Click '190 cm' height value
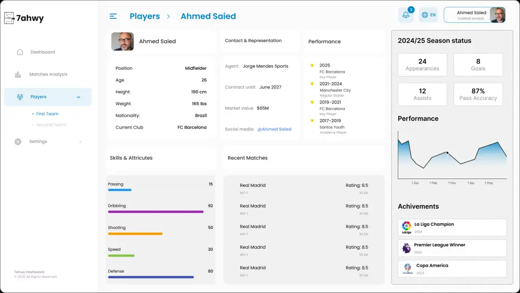Image resolution: width=520 pixels, height=293 pixels. 199,92
